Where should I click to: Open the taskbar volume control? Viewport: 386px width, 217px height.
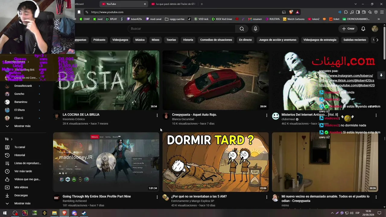(x=351, y=213)
